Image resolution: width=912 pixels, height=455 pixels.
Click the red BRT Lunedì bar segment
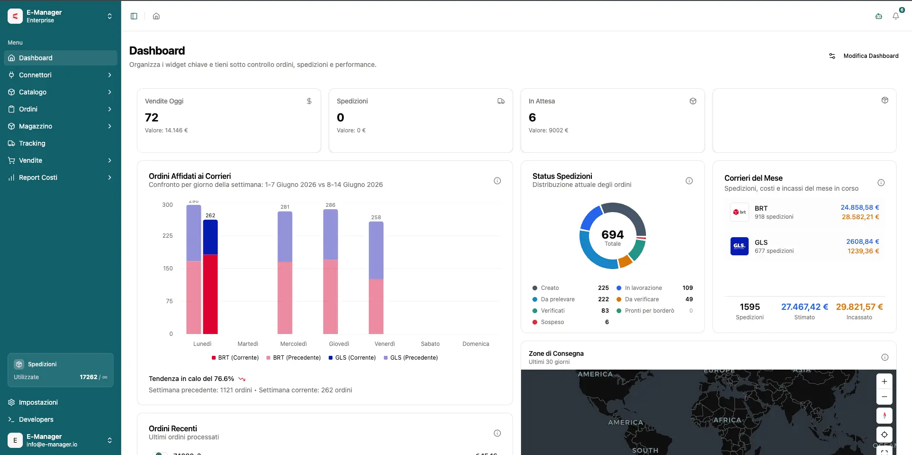210,294
